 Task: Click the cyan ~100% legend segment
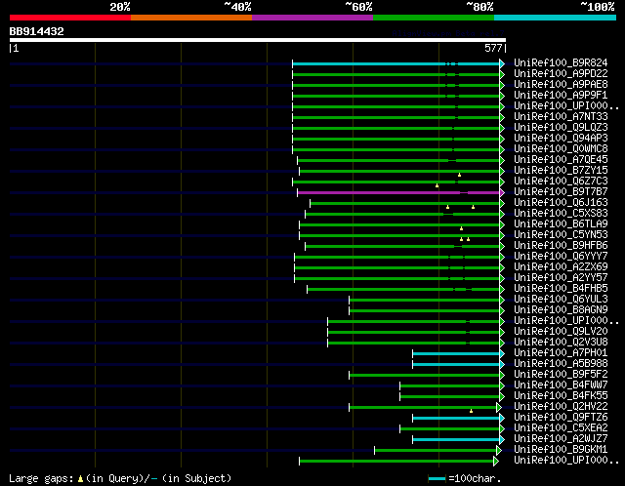tap(556, 18)
